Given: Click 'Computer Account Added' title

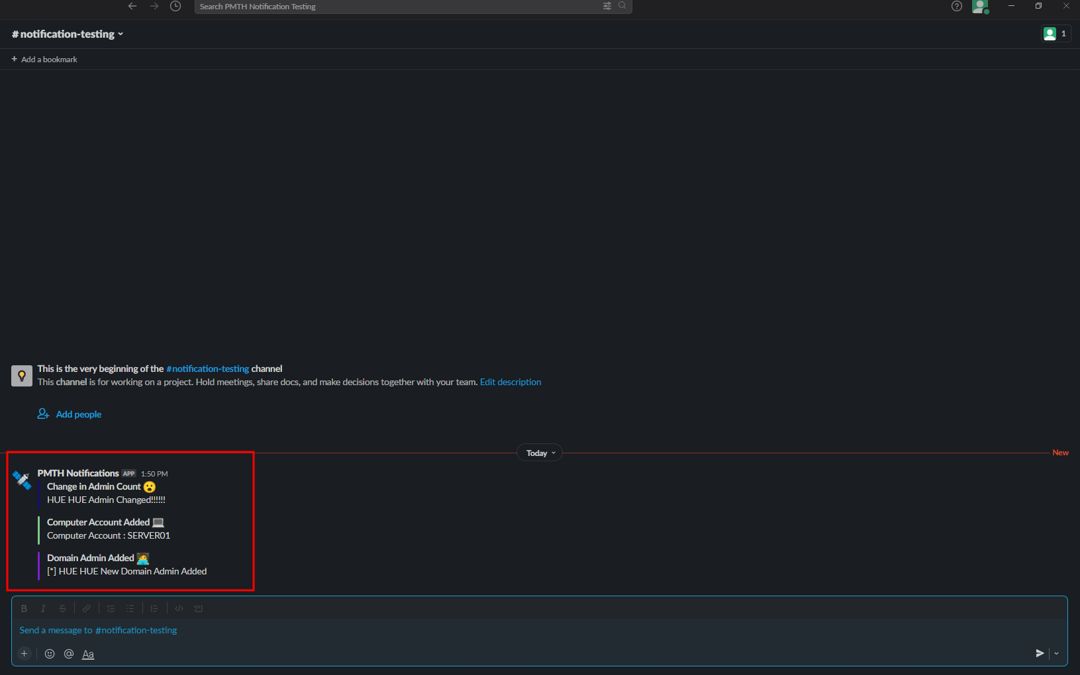Looking at the screenshot, I should [x=98, y=522].
